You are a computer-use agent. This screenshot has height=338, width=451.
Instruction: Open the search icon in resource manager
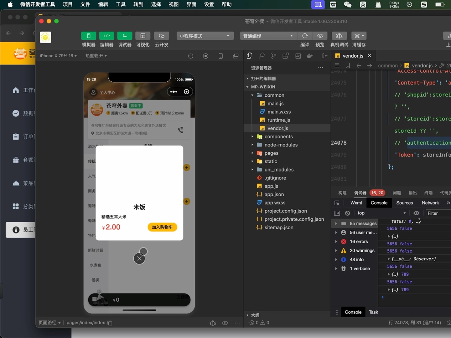pyautogui.click(x=262, y=55)
